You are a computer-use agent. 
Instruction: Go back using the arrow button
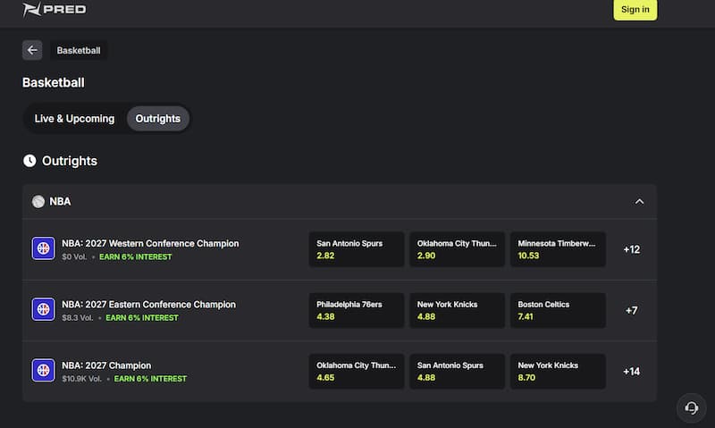point(32,50)
